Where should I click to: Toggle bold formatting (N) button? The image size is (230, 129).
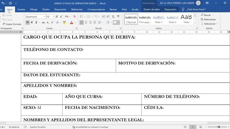click(x=27, y=22)
